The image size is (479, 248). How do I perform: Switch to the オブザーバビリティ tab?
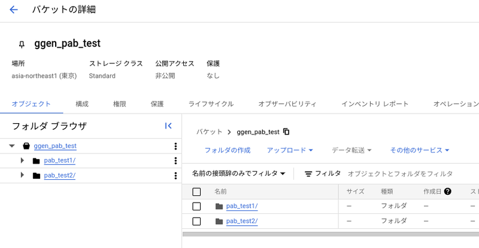(x=287, y=104)
